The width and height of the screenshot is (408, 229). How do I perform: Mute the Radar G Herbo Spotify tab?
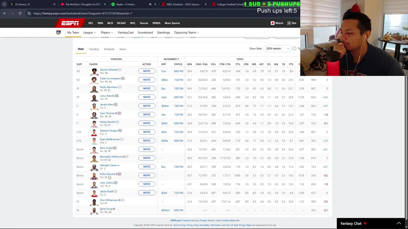coord(150,4)
